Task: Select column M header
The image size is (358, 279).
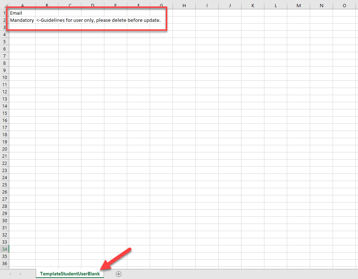Action: [x=298, y=5]
